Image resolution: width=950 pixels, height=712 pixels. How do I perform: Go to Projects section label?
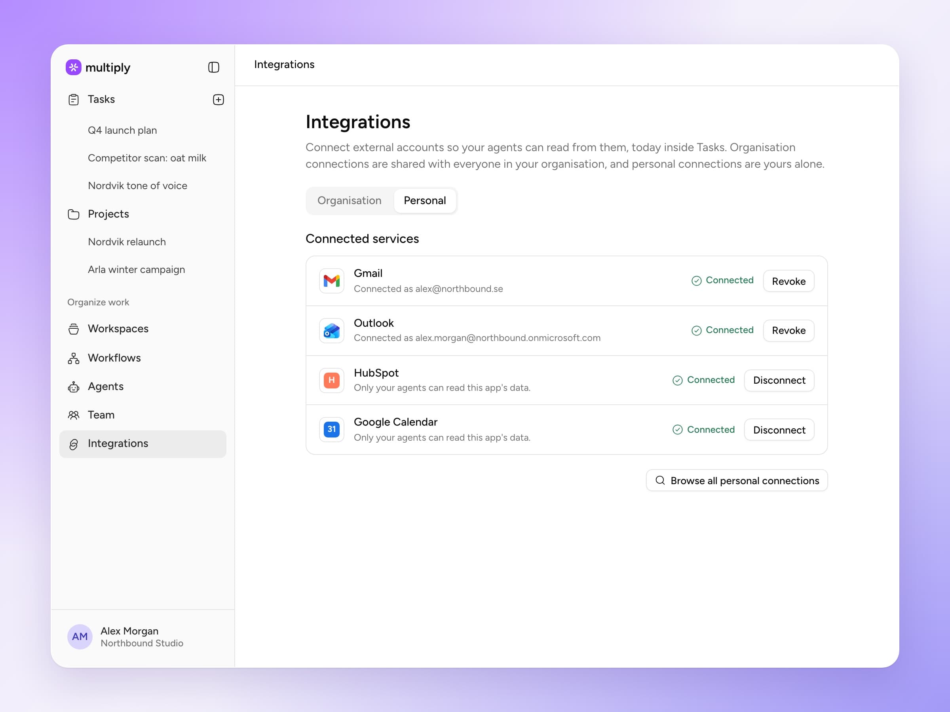click(x=108, y=214)
